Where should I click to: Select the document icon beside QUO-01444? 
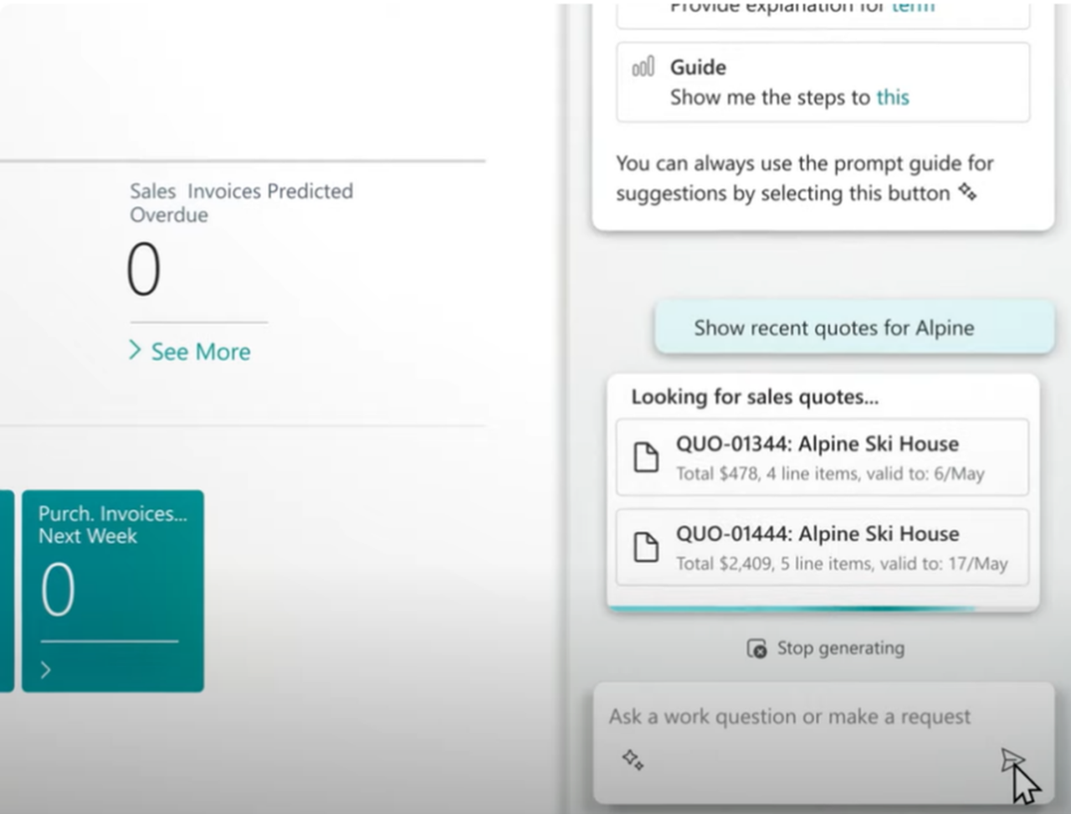(x=645, y=548)
